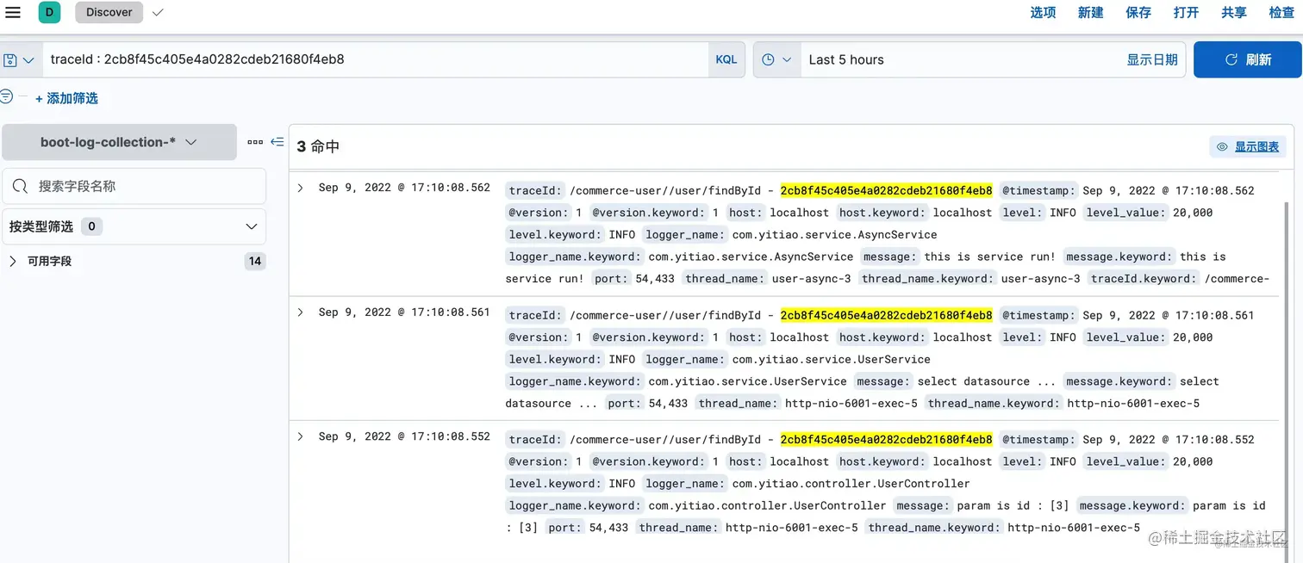
Task: Click highlighted traceId in the AsyncService row
Action: pyautogui.click(x=886, y=190)
